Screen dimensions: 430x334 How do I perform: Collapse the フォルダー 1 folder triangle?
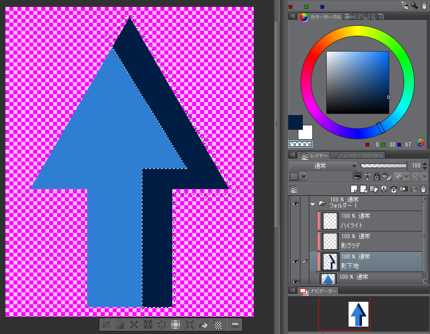coord(313,204)
